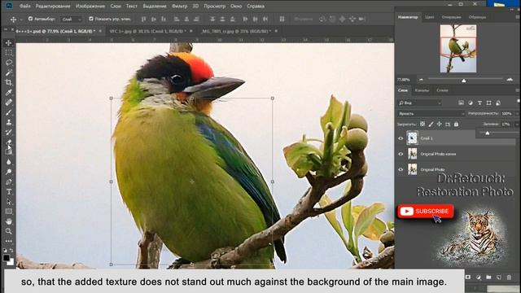Select the Brush tool

click(9, 112)
